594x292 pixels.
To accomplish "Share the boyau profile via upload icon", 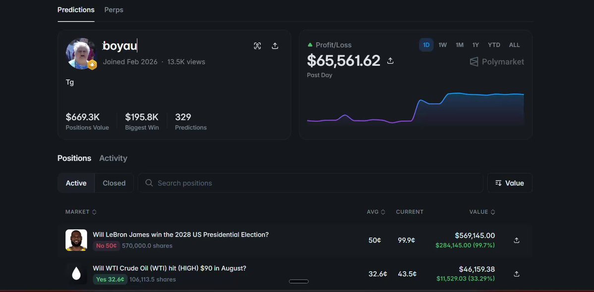I will [275, 46].
